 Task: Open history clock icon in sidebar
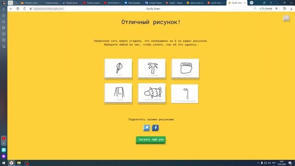click(x=4, y=15)
